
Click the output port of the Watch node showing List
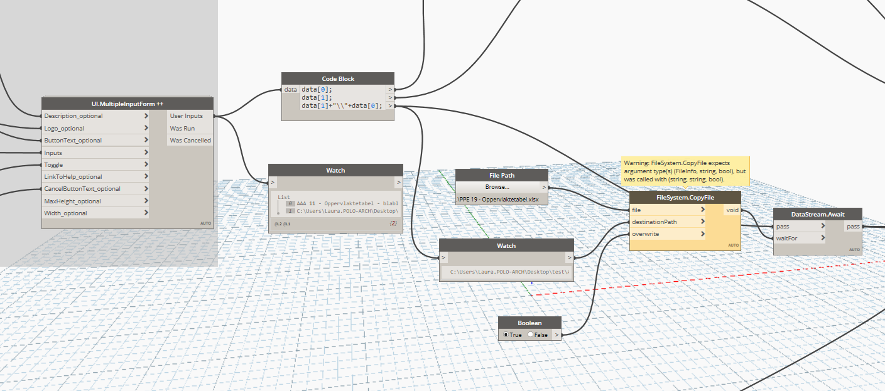(398, 182)
